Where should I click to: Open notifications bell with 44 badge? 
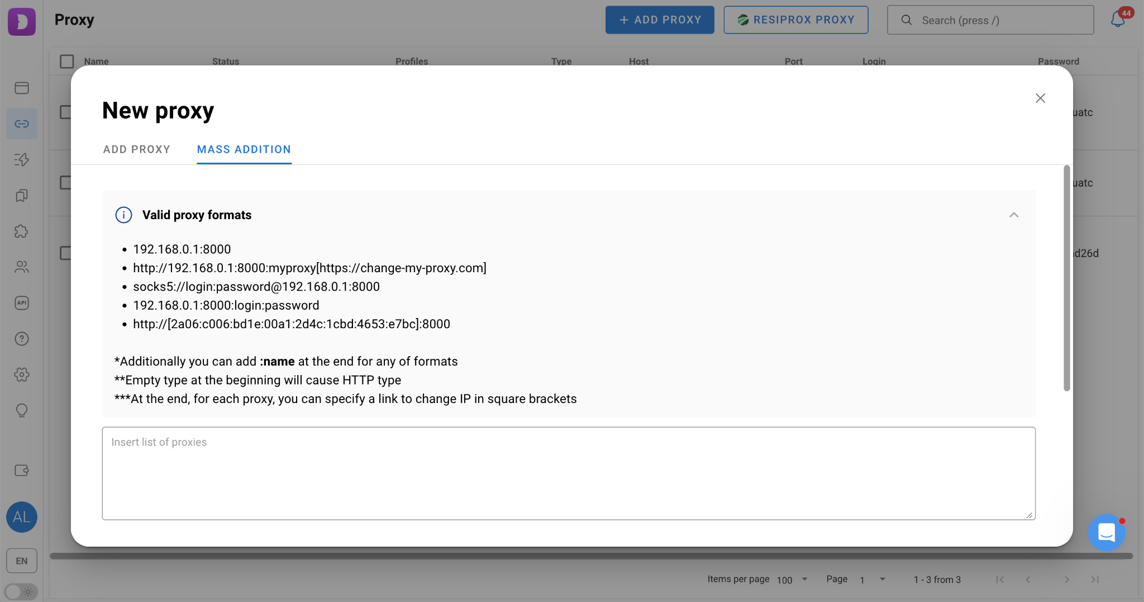tap(1118, 19)
